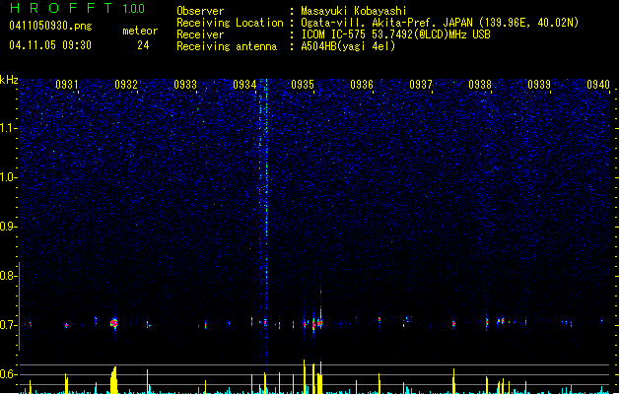Viewport: 620px width, 394px height.
Task: Click the observer name Masayuki Kobayashi
Action: click(354, 11)
